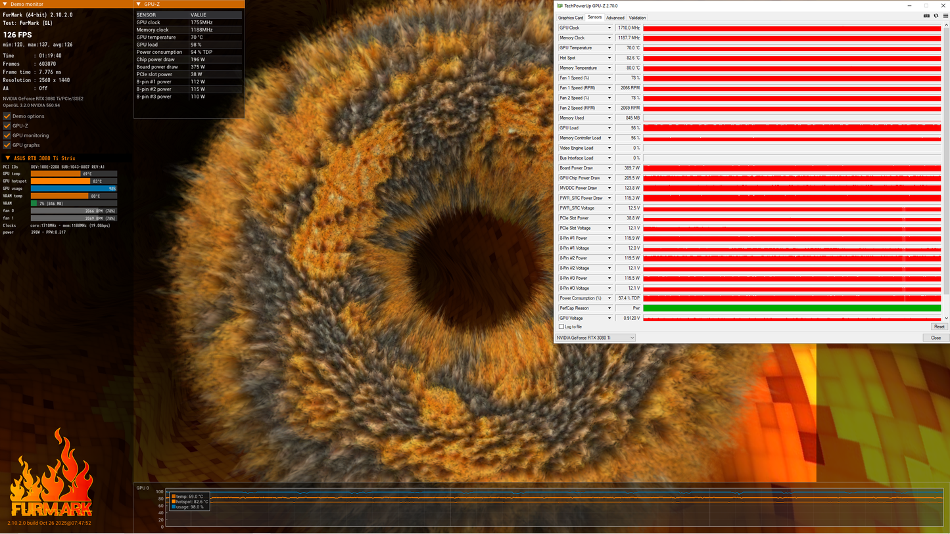Image resolution: width=950 pixels, height=534 pixels.
Task: Click the GPU hotspot bar in FurMark
Action: pyautogui.click(x=74, y=181)
